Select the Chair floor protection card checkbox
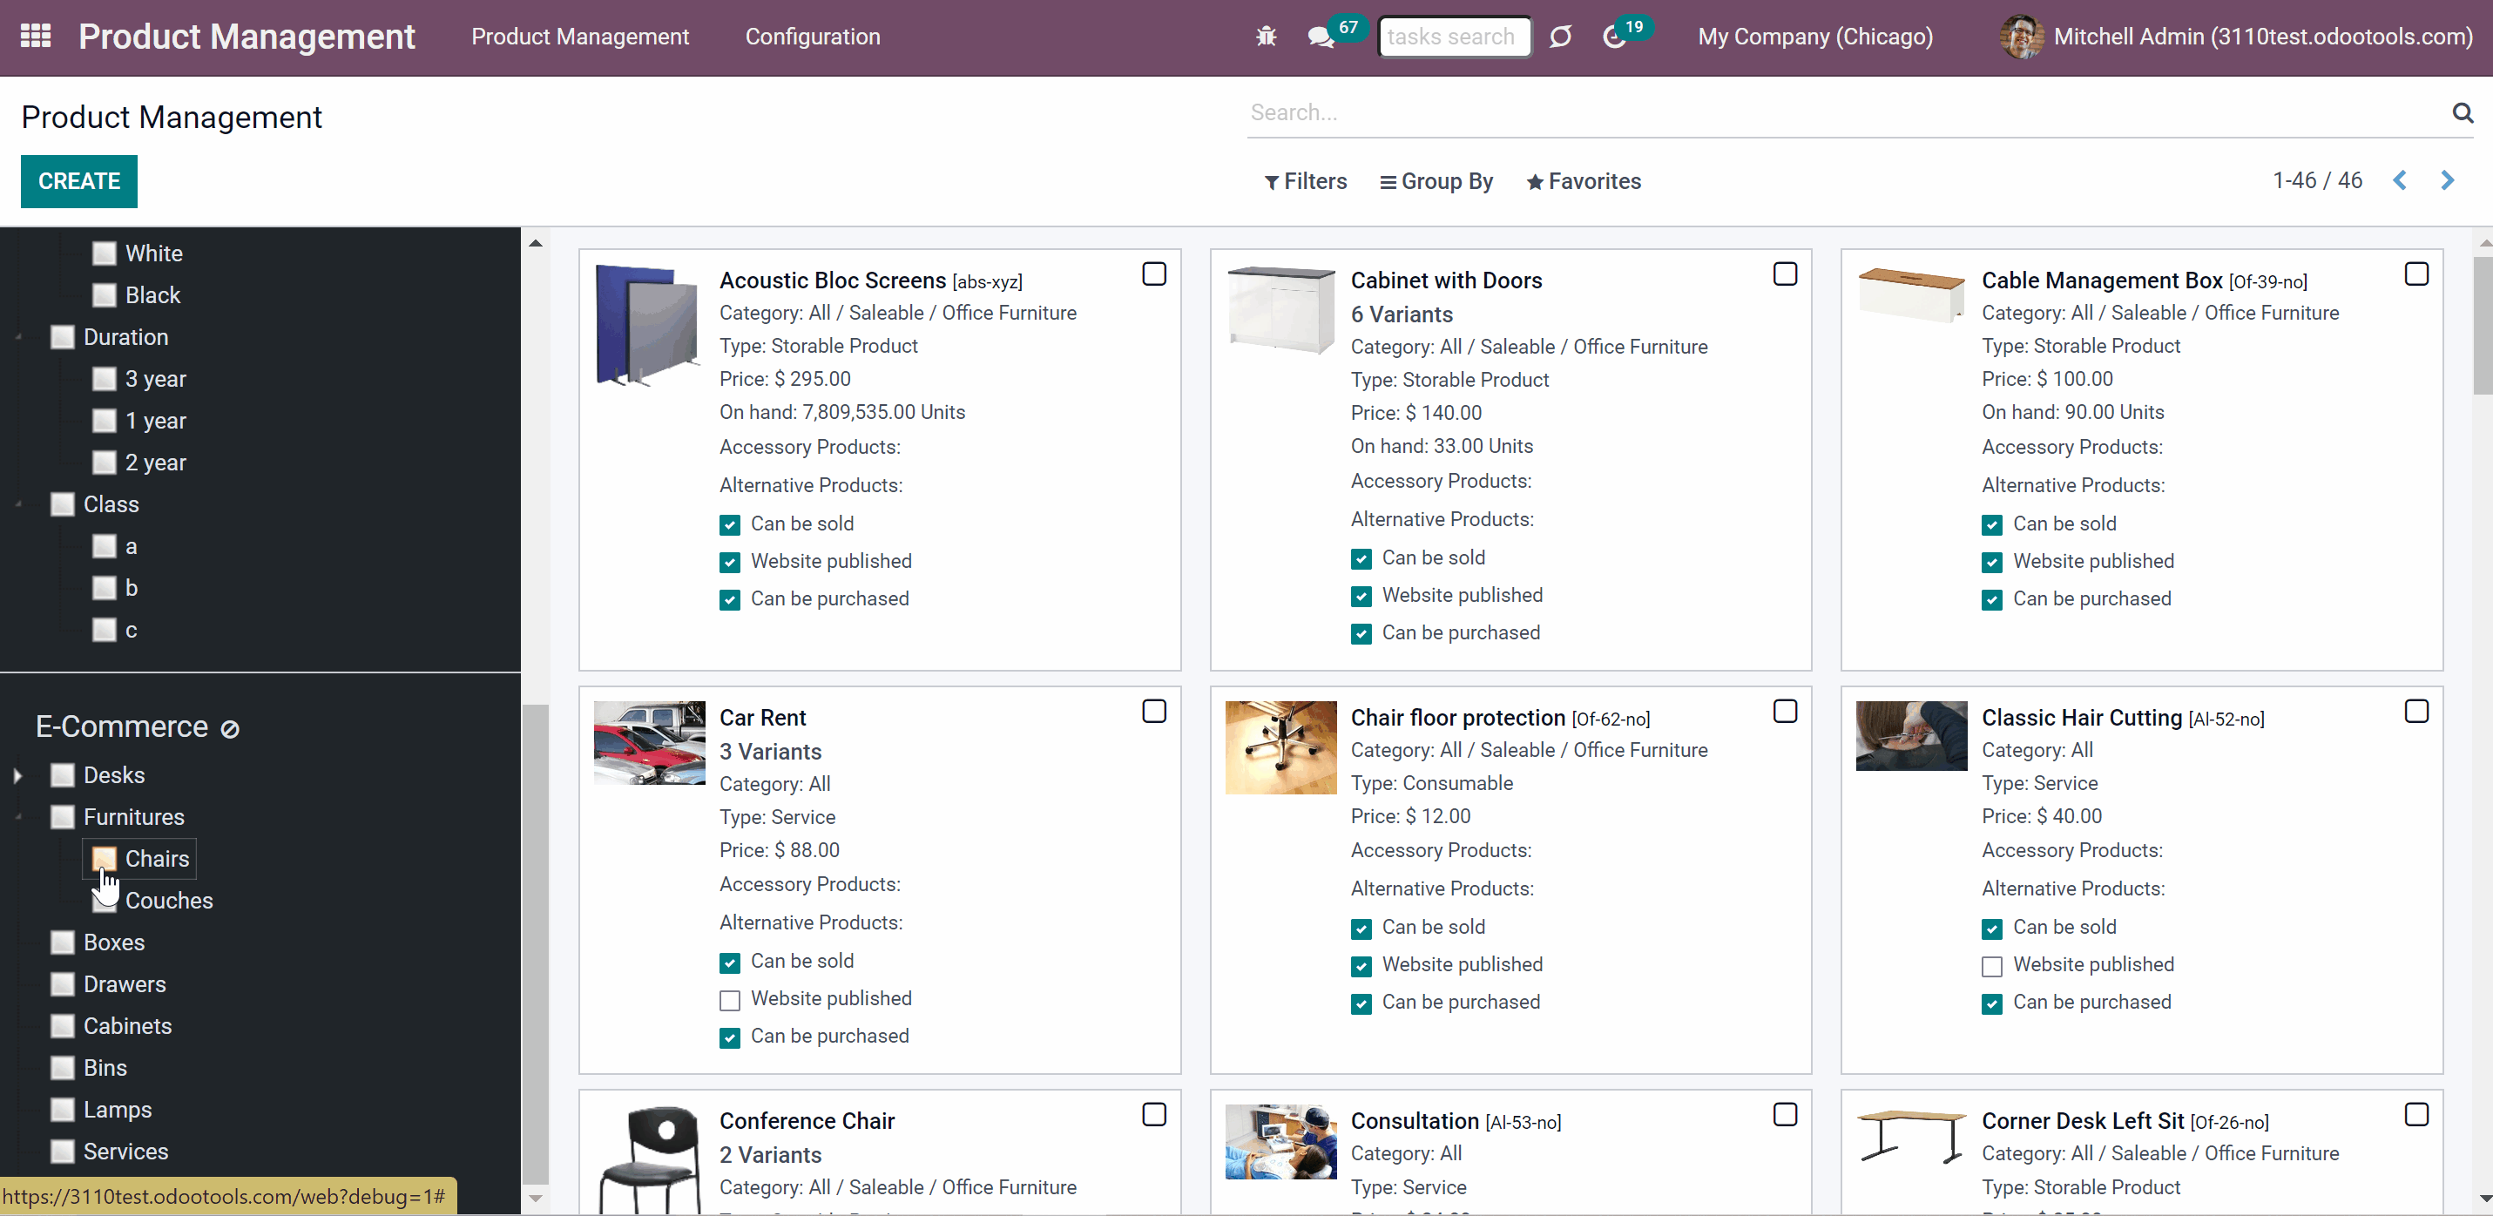 pyautogui.click(x=1785, y=712)
